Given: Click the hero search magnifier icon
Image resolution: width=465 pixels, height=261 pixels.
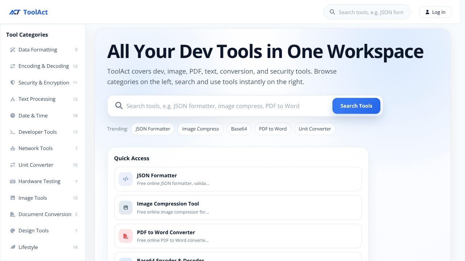Looking at the screenshot, I should tap(119, 106).
